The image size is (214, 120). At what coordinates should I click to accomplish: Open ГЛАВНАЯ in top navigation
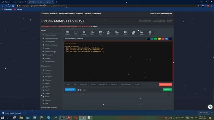point(45,14)
